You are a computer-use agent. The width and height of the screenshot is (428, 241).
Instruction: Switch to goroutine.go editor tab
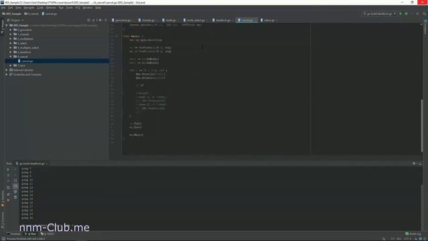click(122, 20)
